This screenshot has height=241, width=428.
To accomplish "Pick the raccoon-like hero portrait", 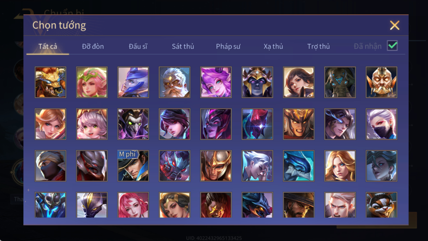I will click(381, 205).
